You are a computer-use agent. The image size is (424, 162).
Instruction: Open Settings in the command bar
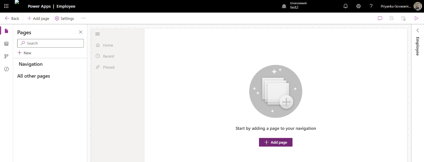click(65, 18)
